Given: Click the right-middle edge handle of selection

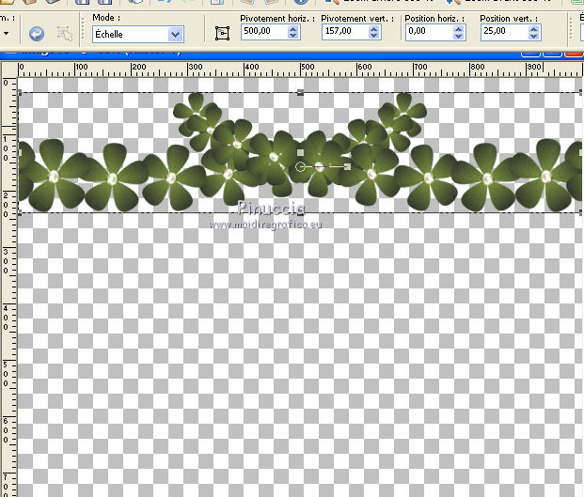Looking at the screenshot, I should click(x=581, y=152).
